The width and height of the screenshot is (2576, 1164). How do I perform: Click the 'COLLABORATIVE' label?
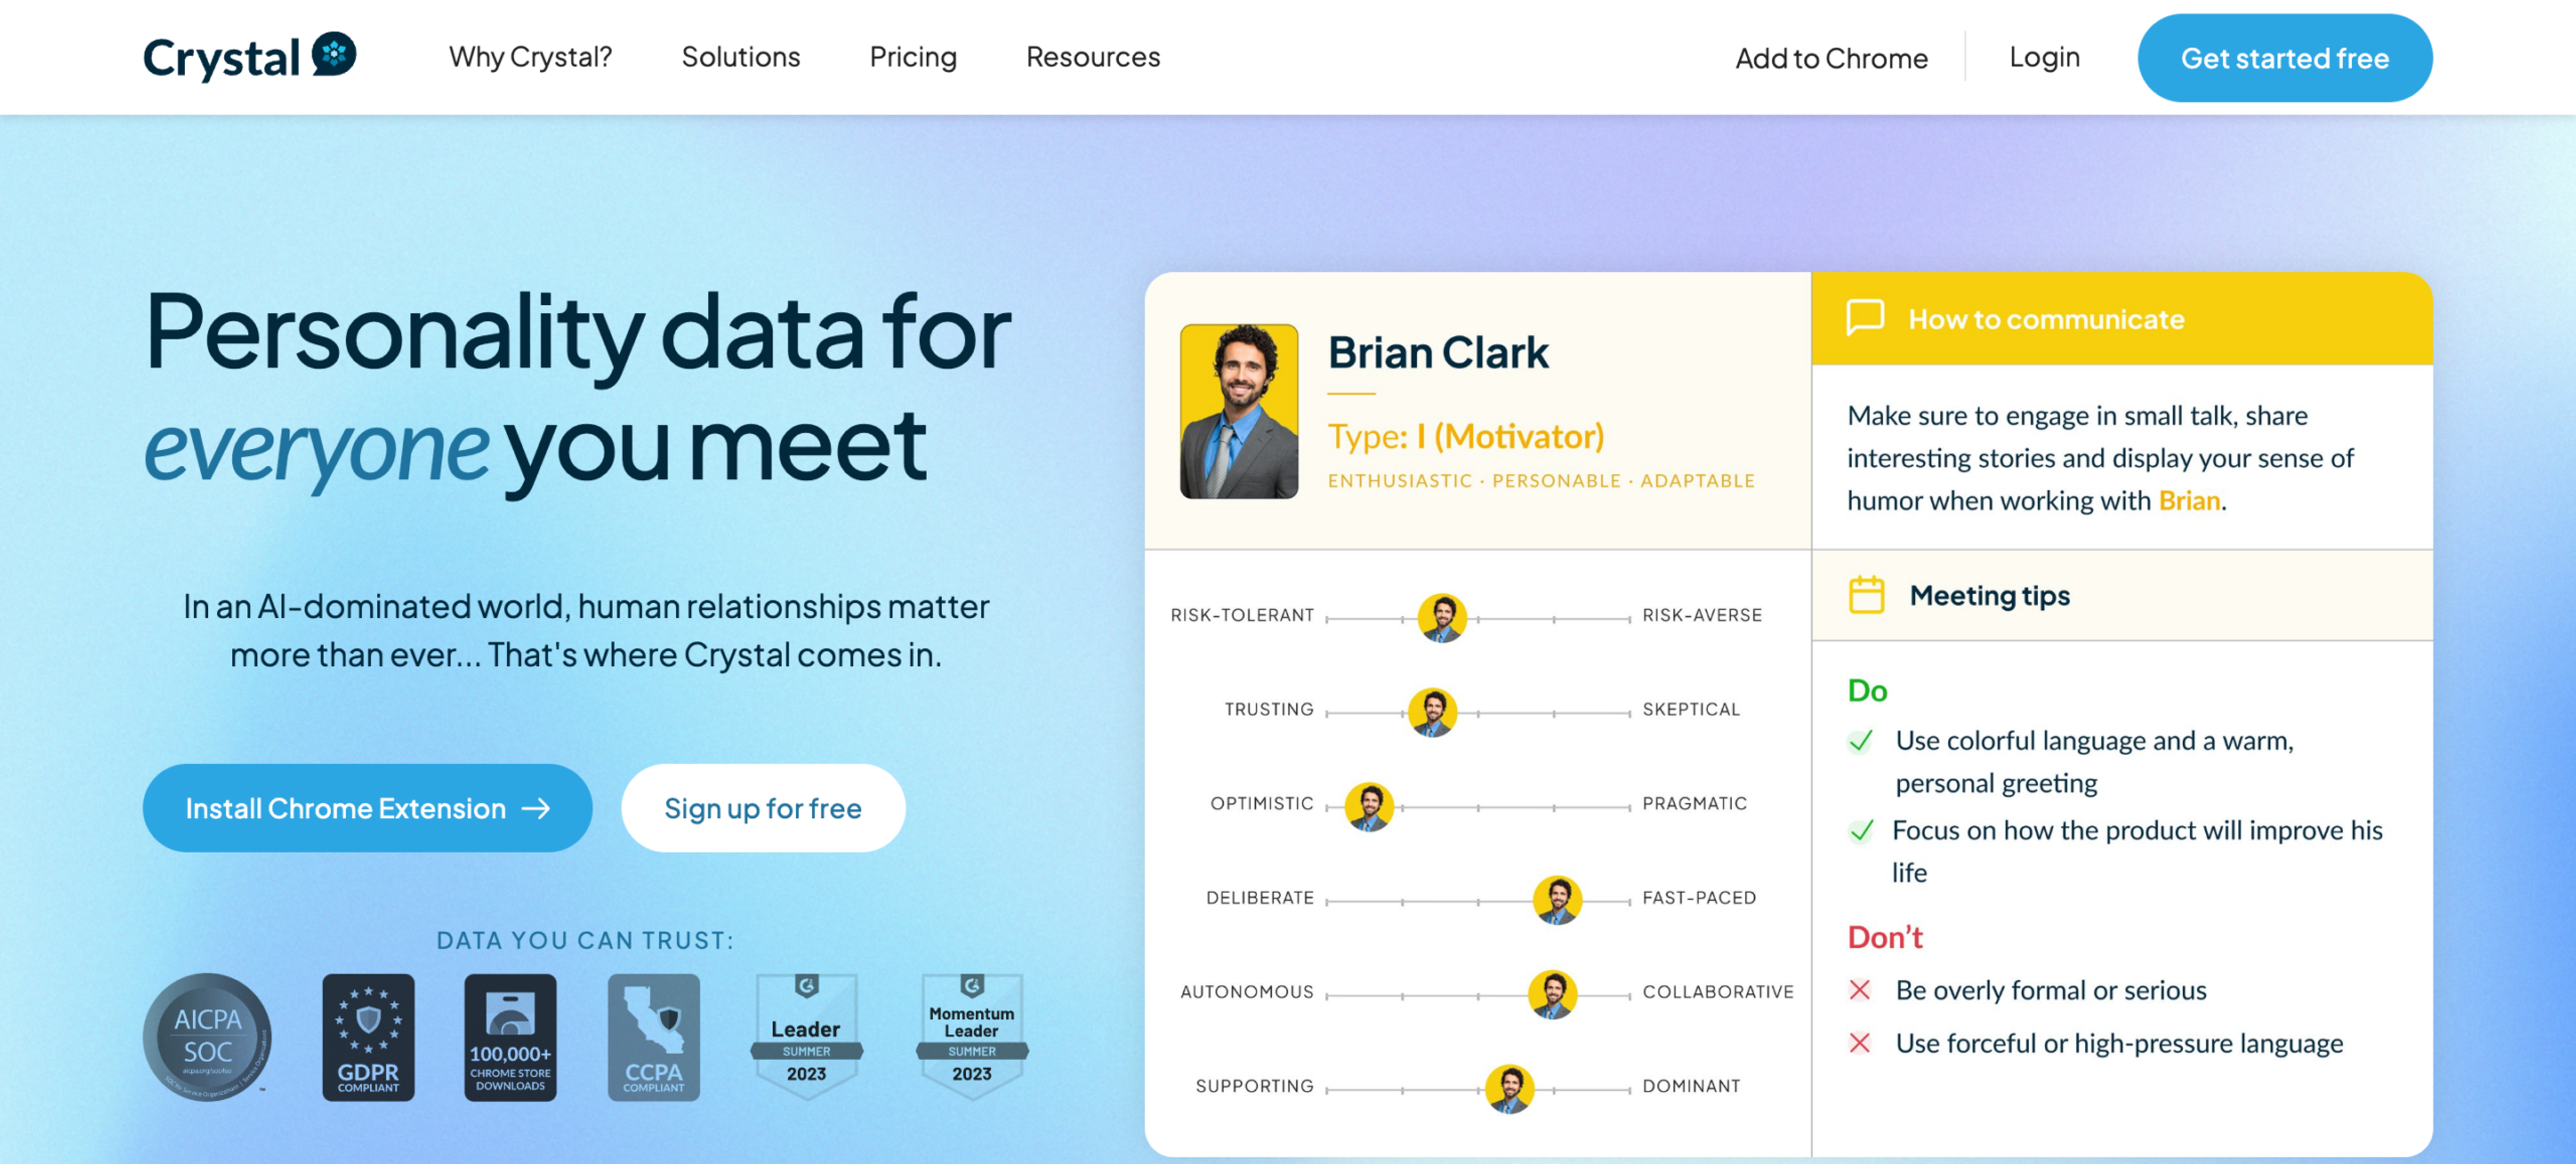coord(1718,991)
